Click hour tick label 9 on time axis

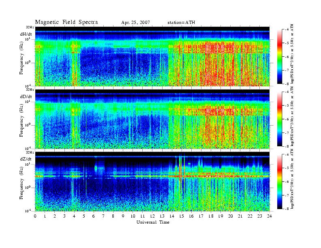pos(123,216)
